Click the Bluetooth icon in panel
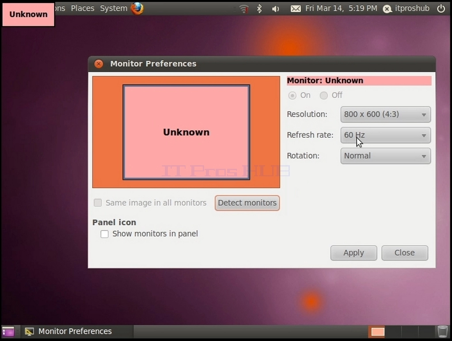Viewport: 452px width, 341px height. click(259, 9)
